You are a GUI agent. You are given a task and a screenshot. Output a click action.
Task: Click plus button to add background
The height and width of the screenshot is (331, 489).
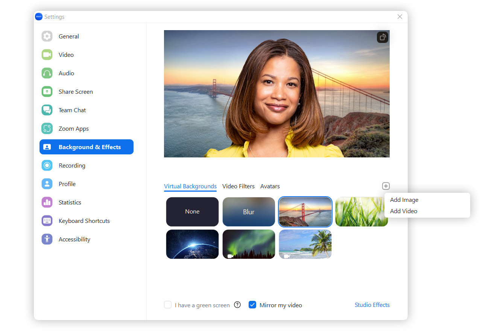[x=386, y=186]
